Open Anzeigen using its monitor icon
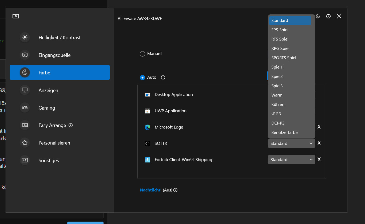This screenshot has width=365, height=224. coord(25,90)
